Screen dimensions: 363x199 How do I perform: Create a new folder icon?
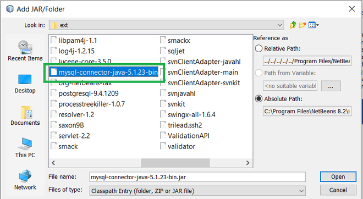click(x=302, y=25)
